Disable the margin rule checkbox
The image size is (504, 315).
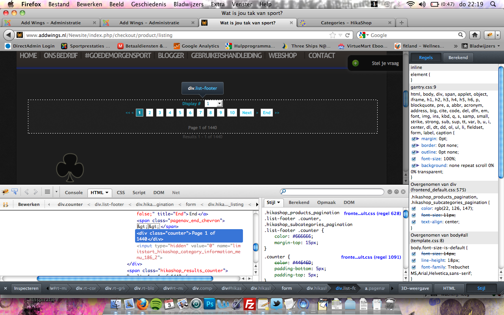[x=413, y=139]
